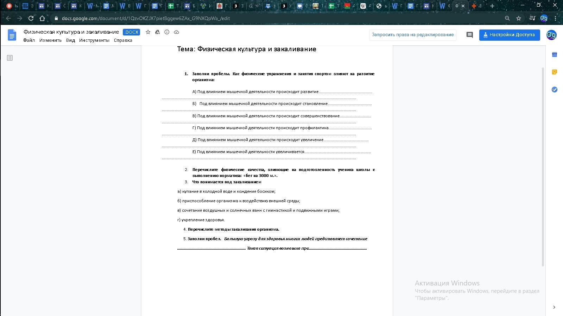Open the Google Docs home icon
The image size is (563, 316).
point(12,35)
